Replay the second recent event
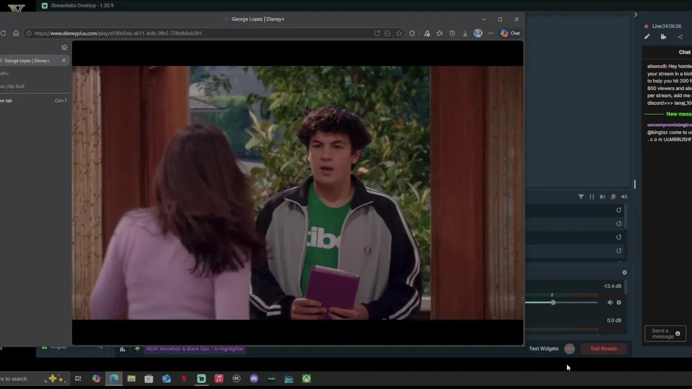This screenshot has height=389, width=692. [619, 224]
